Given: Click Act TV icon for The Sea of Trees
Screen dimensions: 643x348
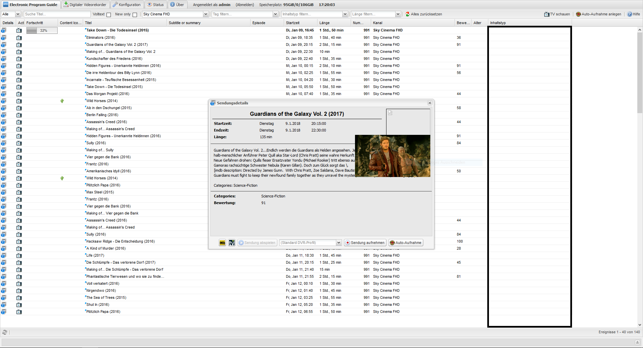Looking at the screenshot, I should click(x=19, y=297).
